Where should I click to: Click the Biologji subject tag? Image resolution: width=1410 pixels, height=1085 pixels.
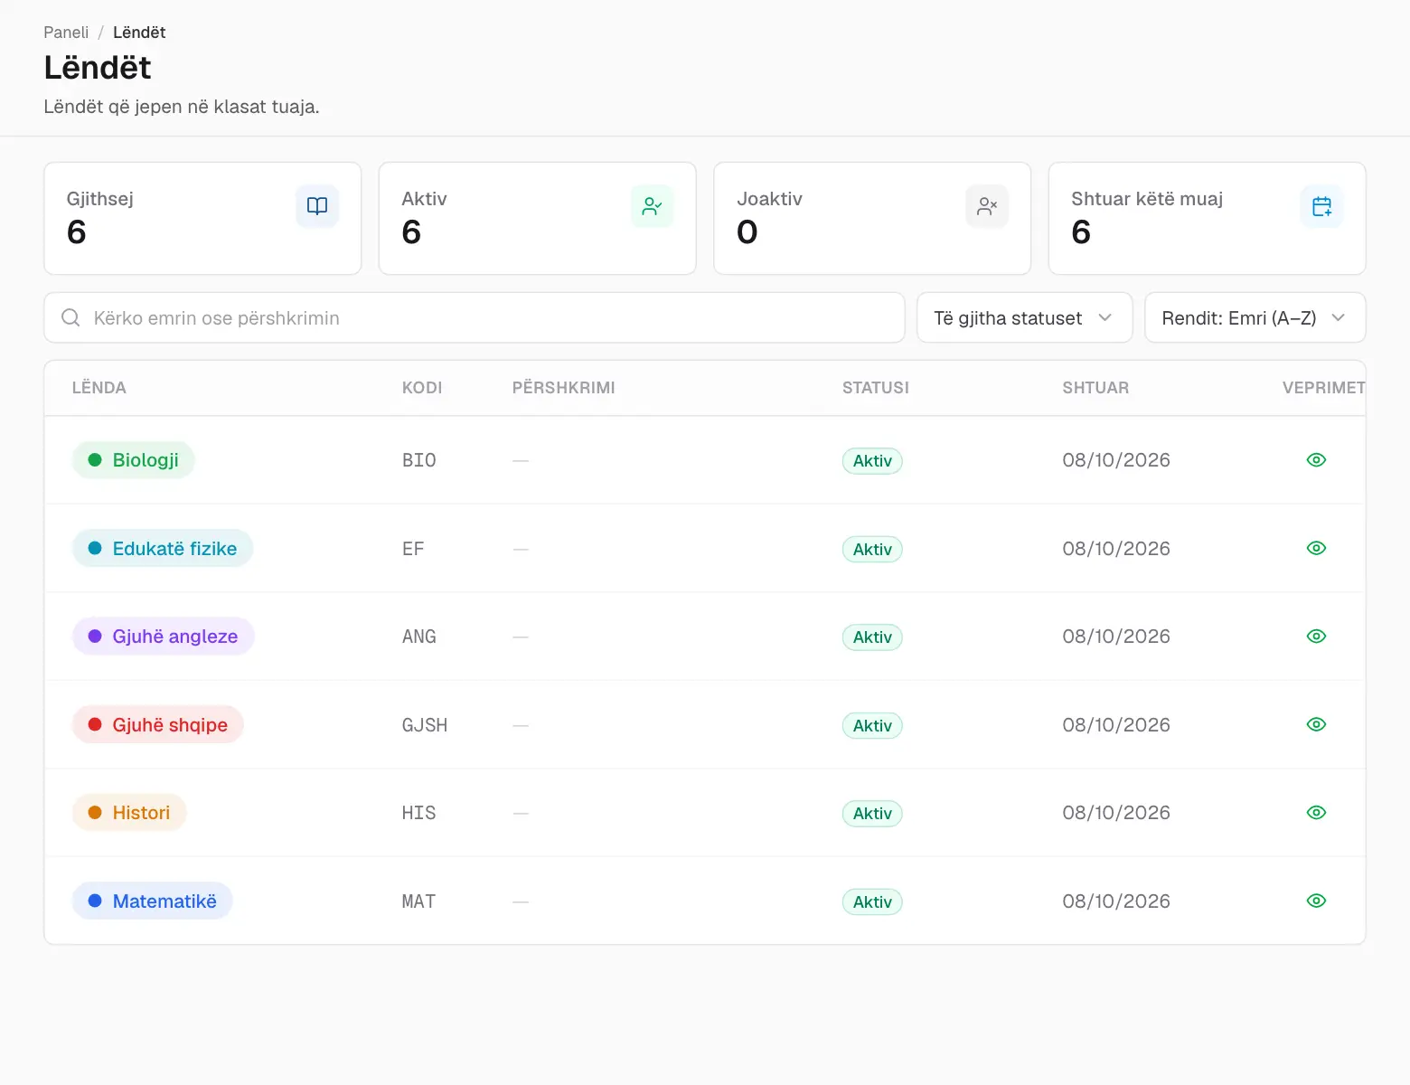[134, 460]
